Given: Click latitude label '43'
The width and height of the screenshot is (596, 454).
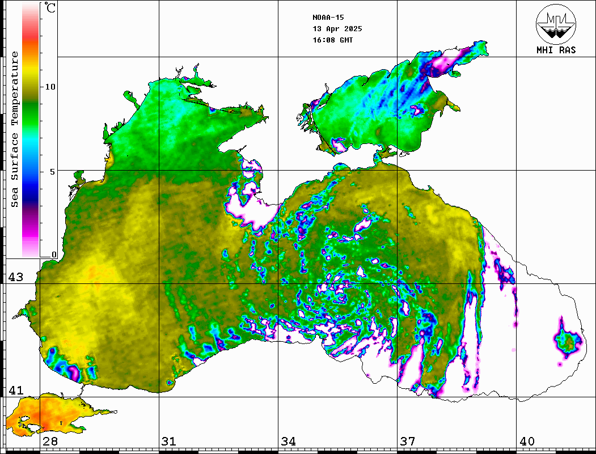Looking at the screenshot, I should point(16,277).
